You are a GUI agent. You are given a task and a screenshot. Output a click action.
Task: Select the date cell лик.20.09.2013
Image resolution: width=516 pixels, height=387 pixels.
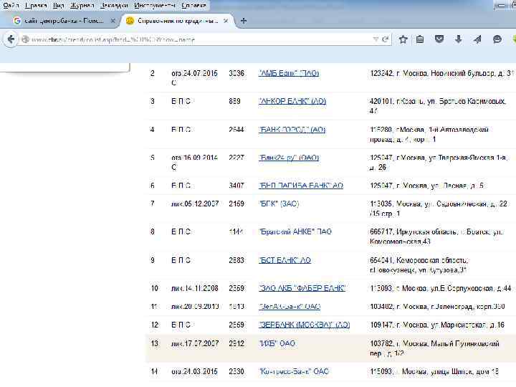[195, 307]
